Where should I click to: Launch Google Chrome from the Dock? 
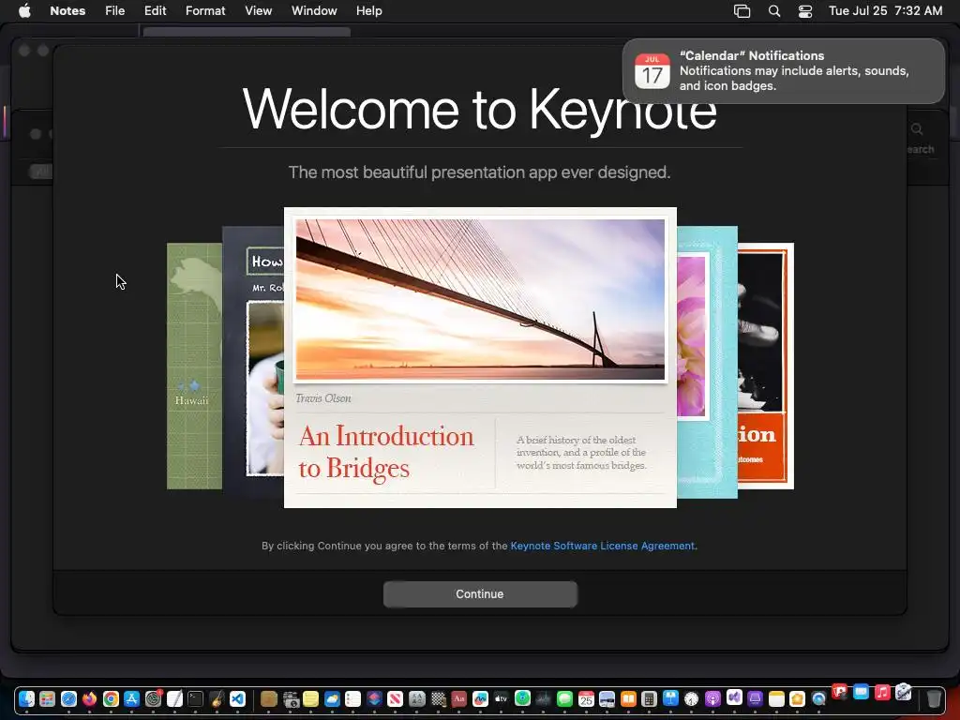[111, 698]
